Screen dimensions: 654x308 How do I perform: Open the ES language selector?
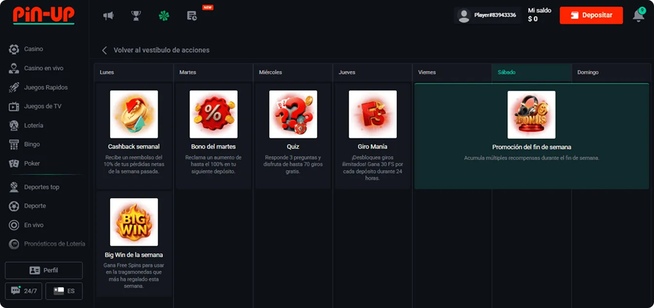pos(64,291)
